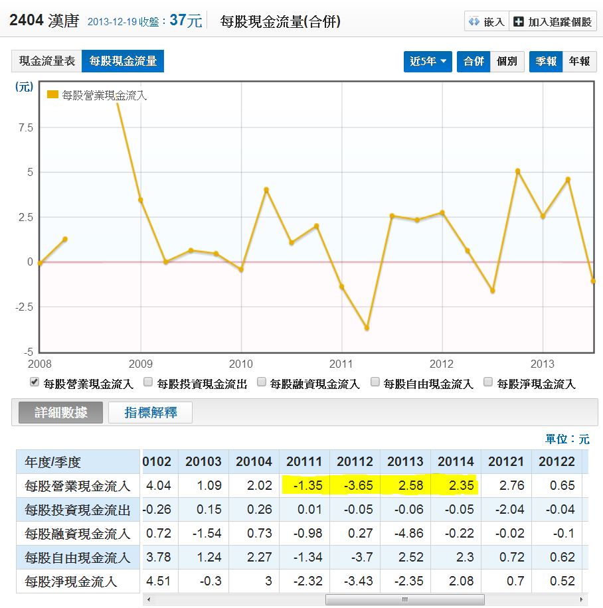The width and height of the screenshot is (603, 608).
Task: Turn on 每股淨現金流入 checkbox
Action: coord(489,382)
